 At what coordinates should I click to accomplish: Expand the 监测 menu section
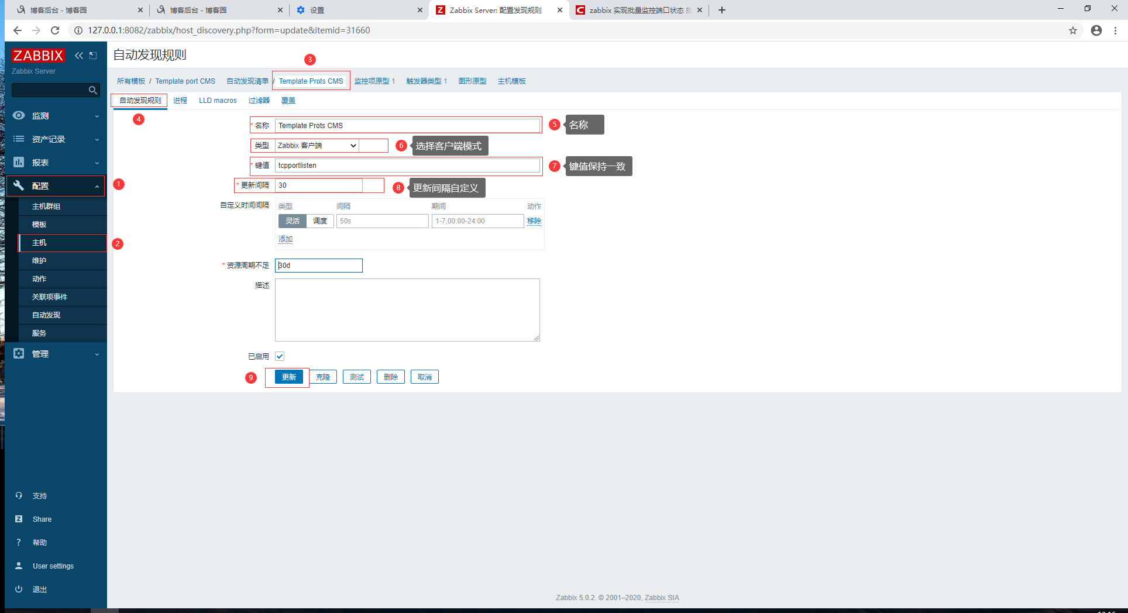click(x=97, y=116)
